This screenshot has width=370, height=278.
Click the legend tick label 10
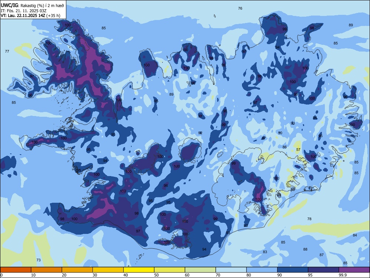coord(33,275)
